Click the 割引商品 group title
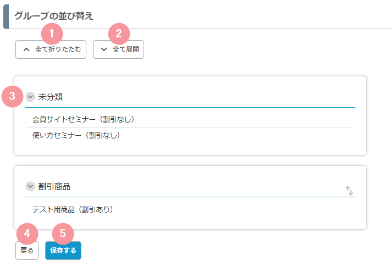 pyautogui.click(x=54, y=187)
